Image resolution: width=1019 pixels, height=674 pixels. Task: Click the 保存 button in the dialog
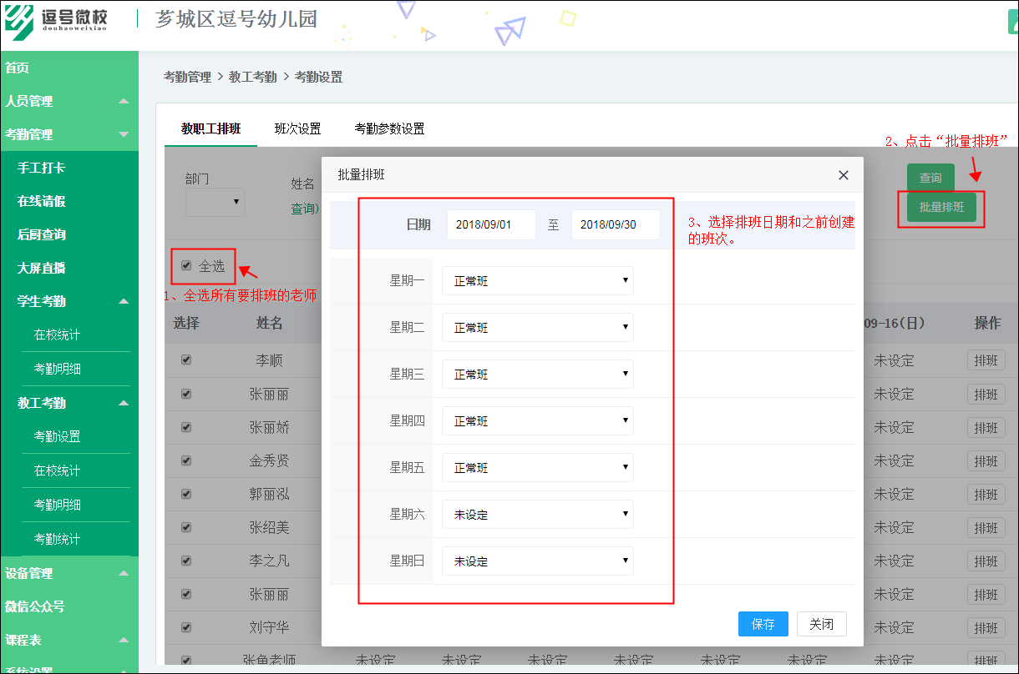tap(763, 623)
